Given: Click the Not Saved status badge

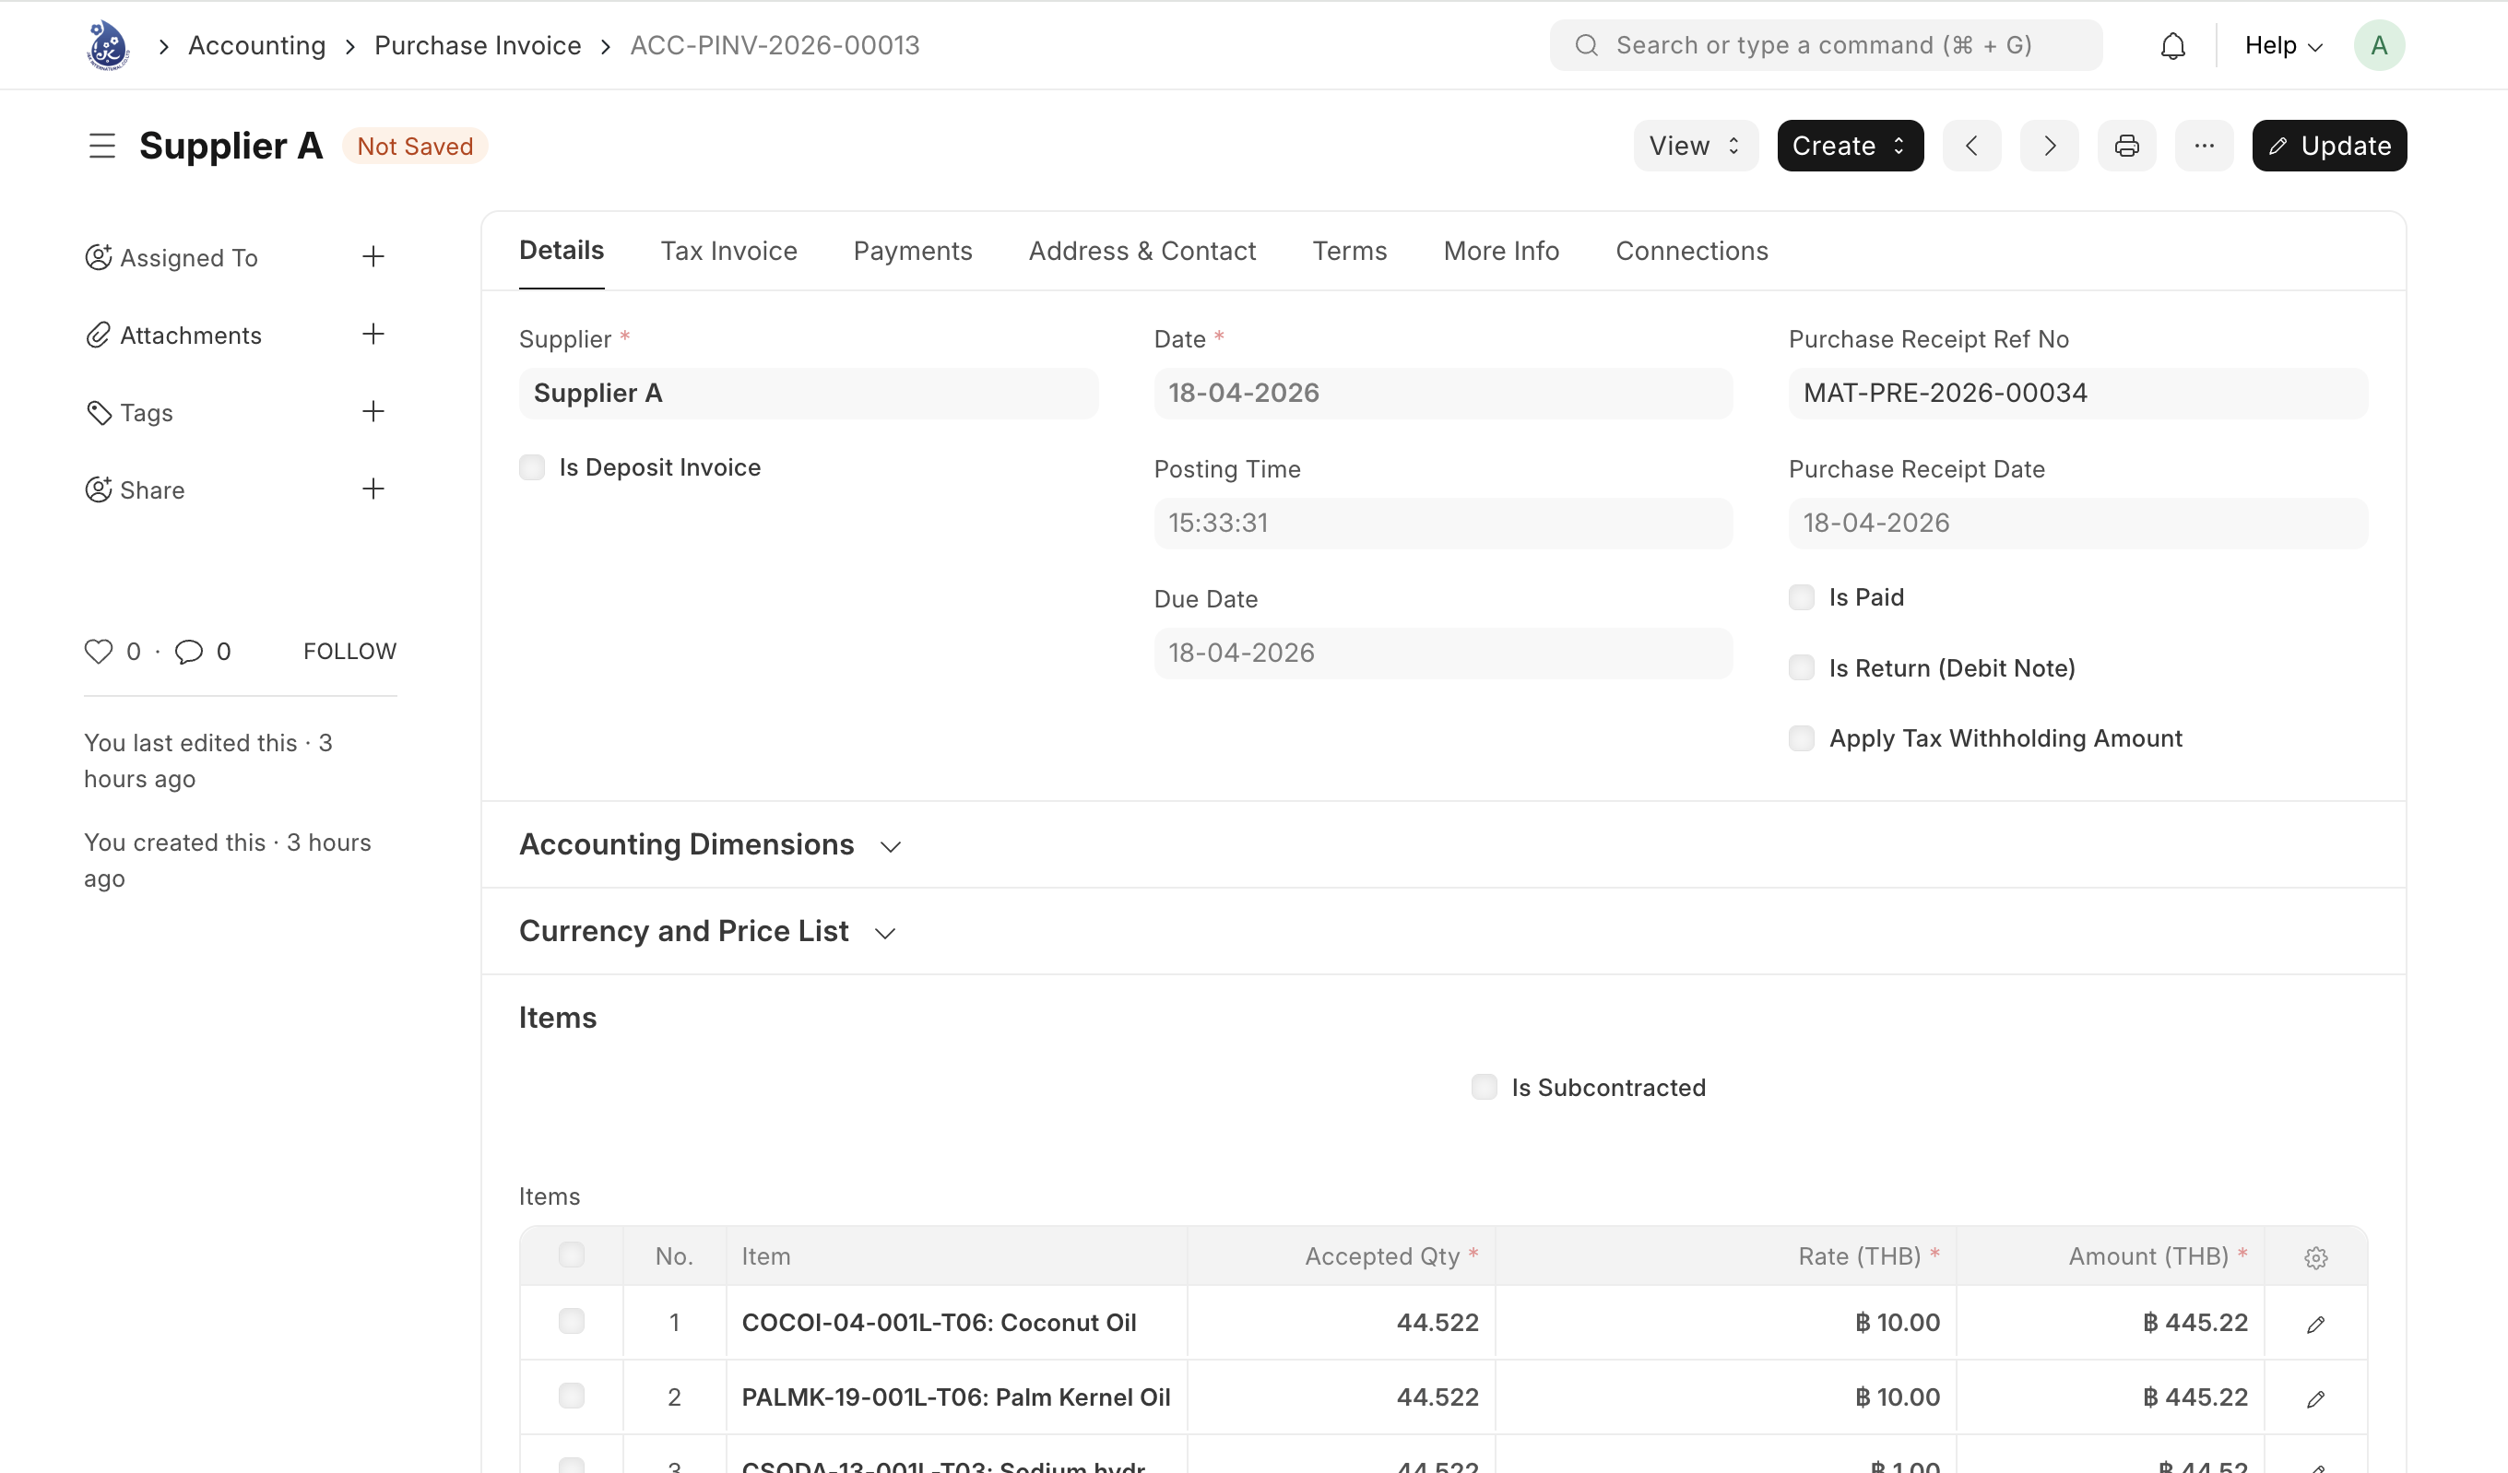Looking at the screenshot, I should [415, 147].
